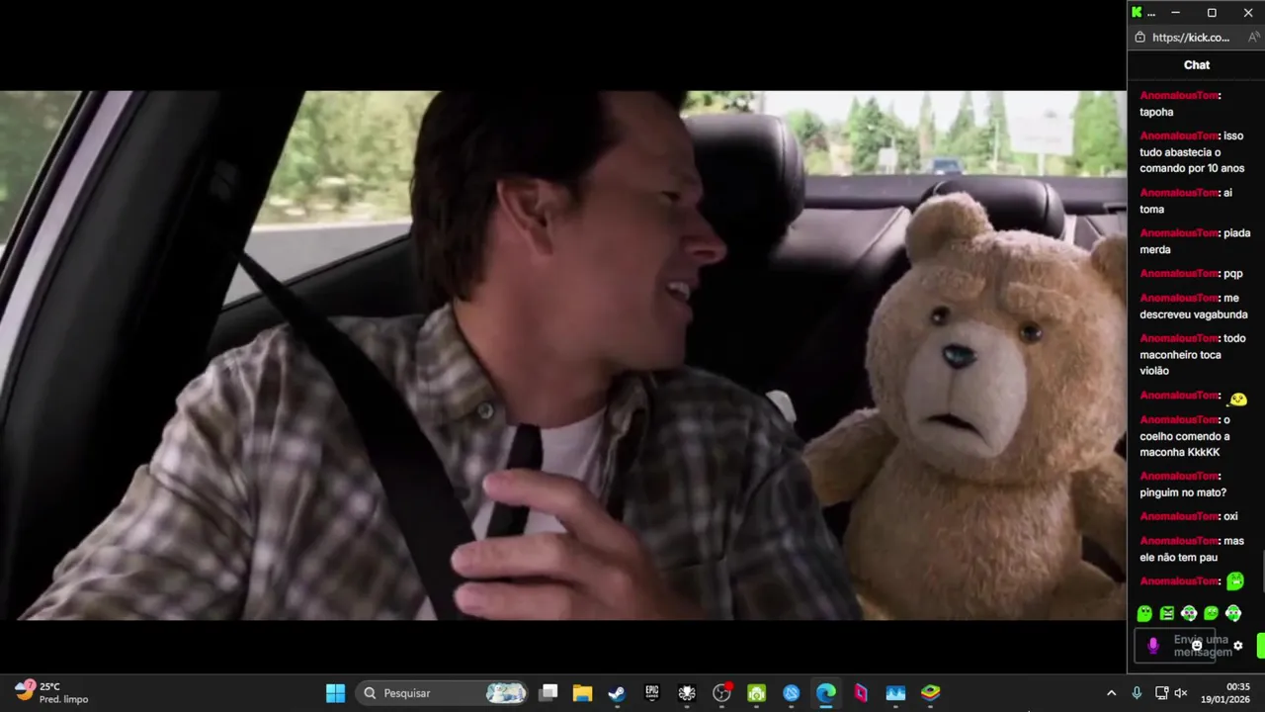Open File Explorer from the taskbar

[x=582, y=693]
